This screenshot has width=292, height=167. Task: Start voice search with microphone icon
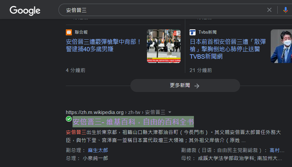coord(285,10)
